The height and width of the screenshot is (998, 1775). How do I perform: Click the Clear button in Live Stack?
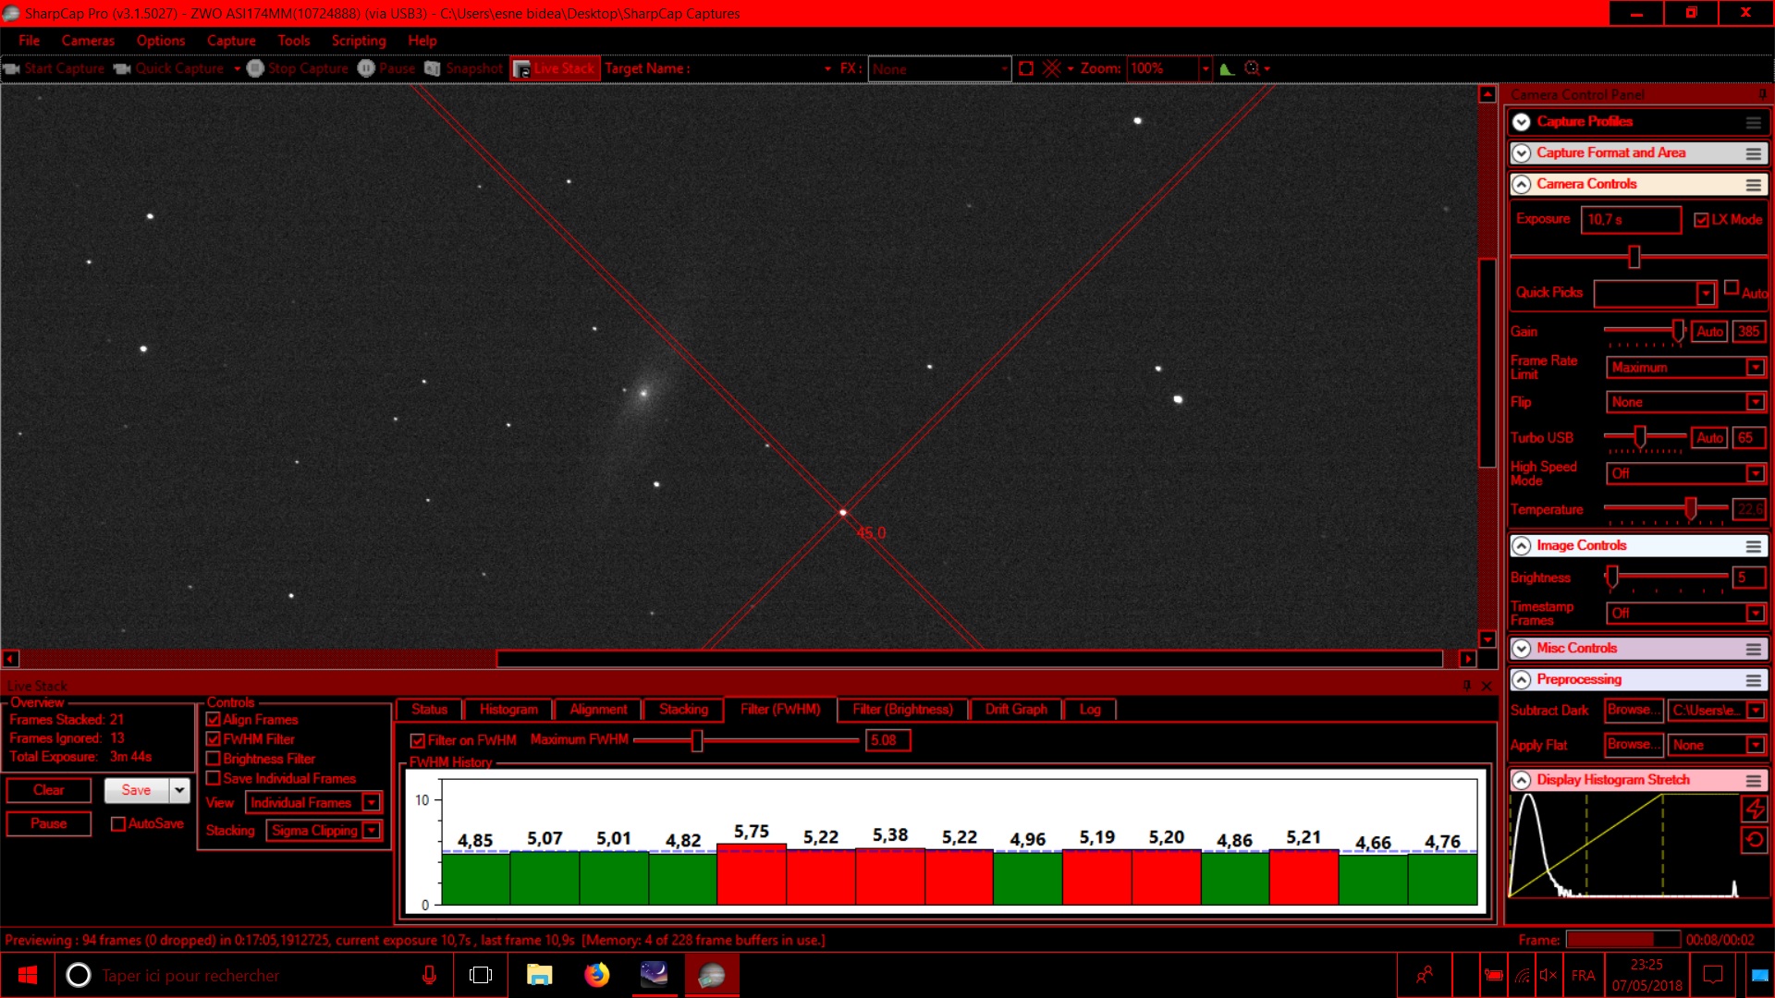(49, 790)
